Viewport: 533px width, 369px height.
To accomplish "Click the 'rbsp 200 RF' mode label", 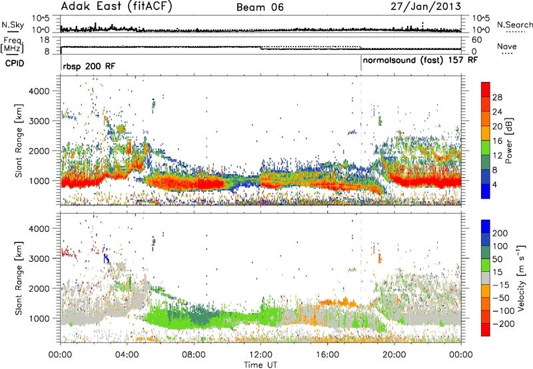I will pyautogui.click(x=89, y=66).
